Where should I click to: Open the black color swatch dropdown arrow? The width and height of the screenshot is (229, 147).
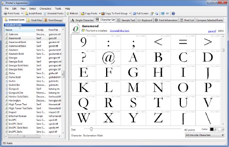point(215,129)
